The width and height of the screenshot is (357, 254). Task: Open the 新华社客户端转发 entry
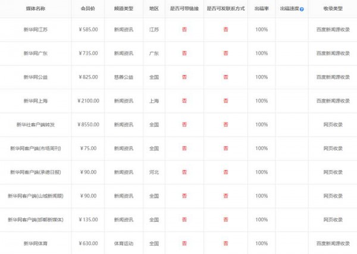click(35, 125)
